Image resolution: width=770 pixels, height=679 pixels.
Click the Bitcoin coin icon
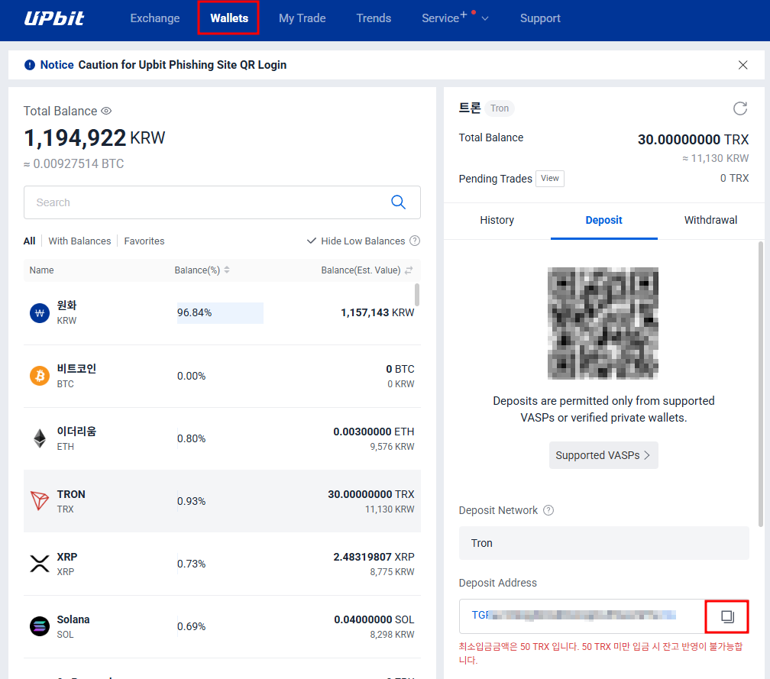click(x=39, y=376)
